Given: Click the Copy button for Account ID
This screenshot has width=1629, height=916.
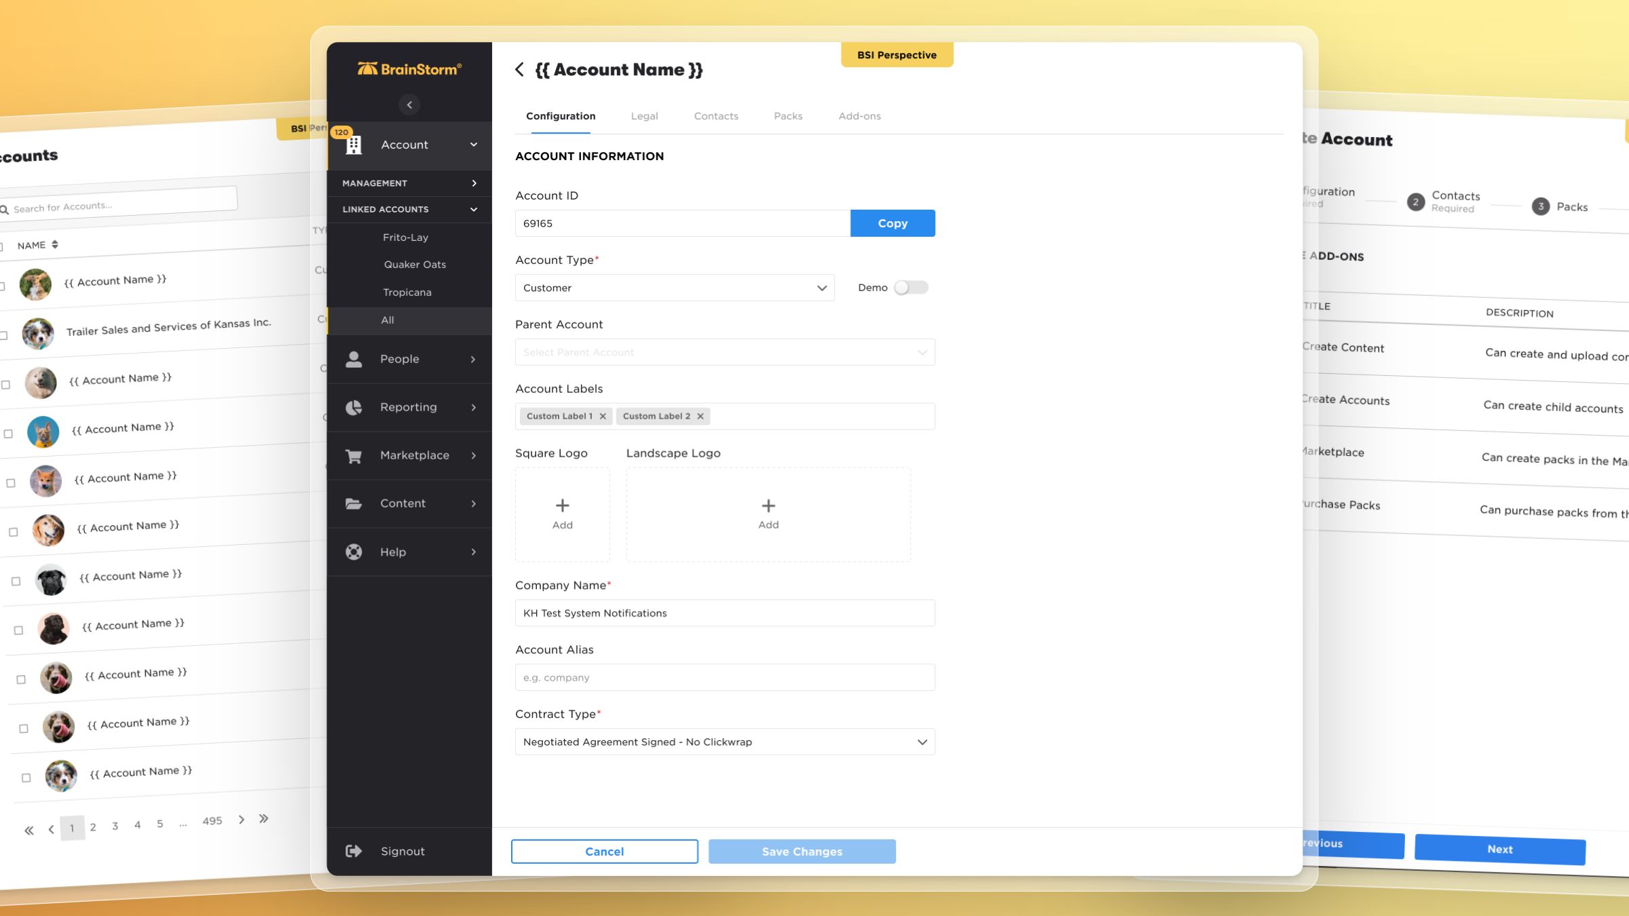Looking at the screenshot, I should [x=892, y=223].
